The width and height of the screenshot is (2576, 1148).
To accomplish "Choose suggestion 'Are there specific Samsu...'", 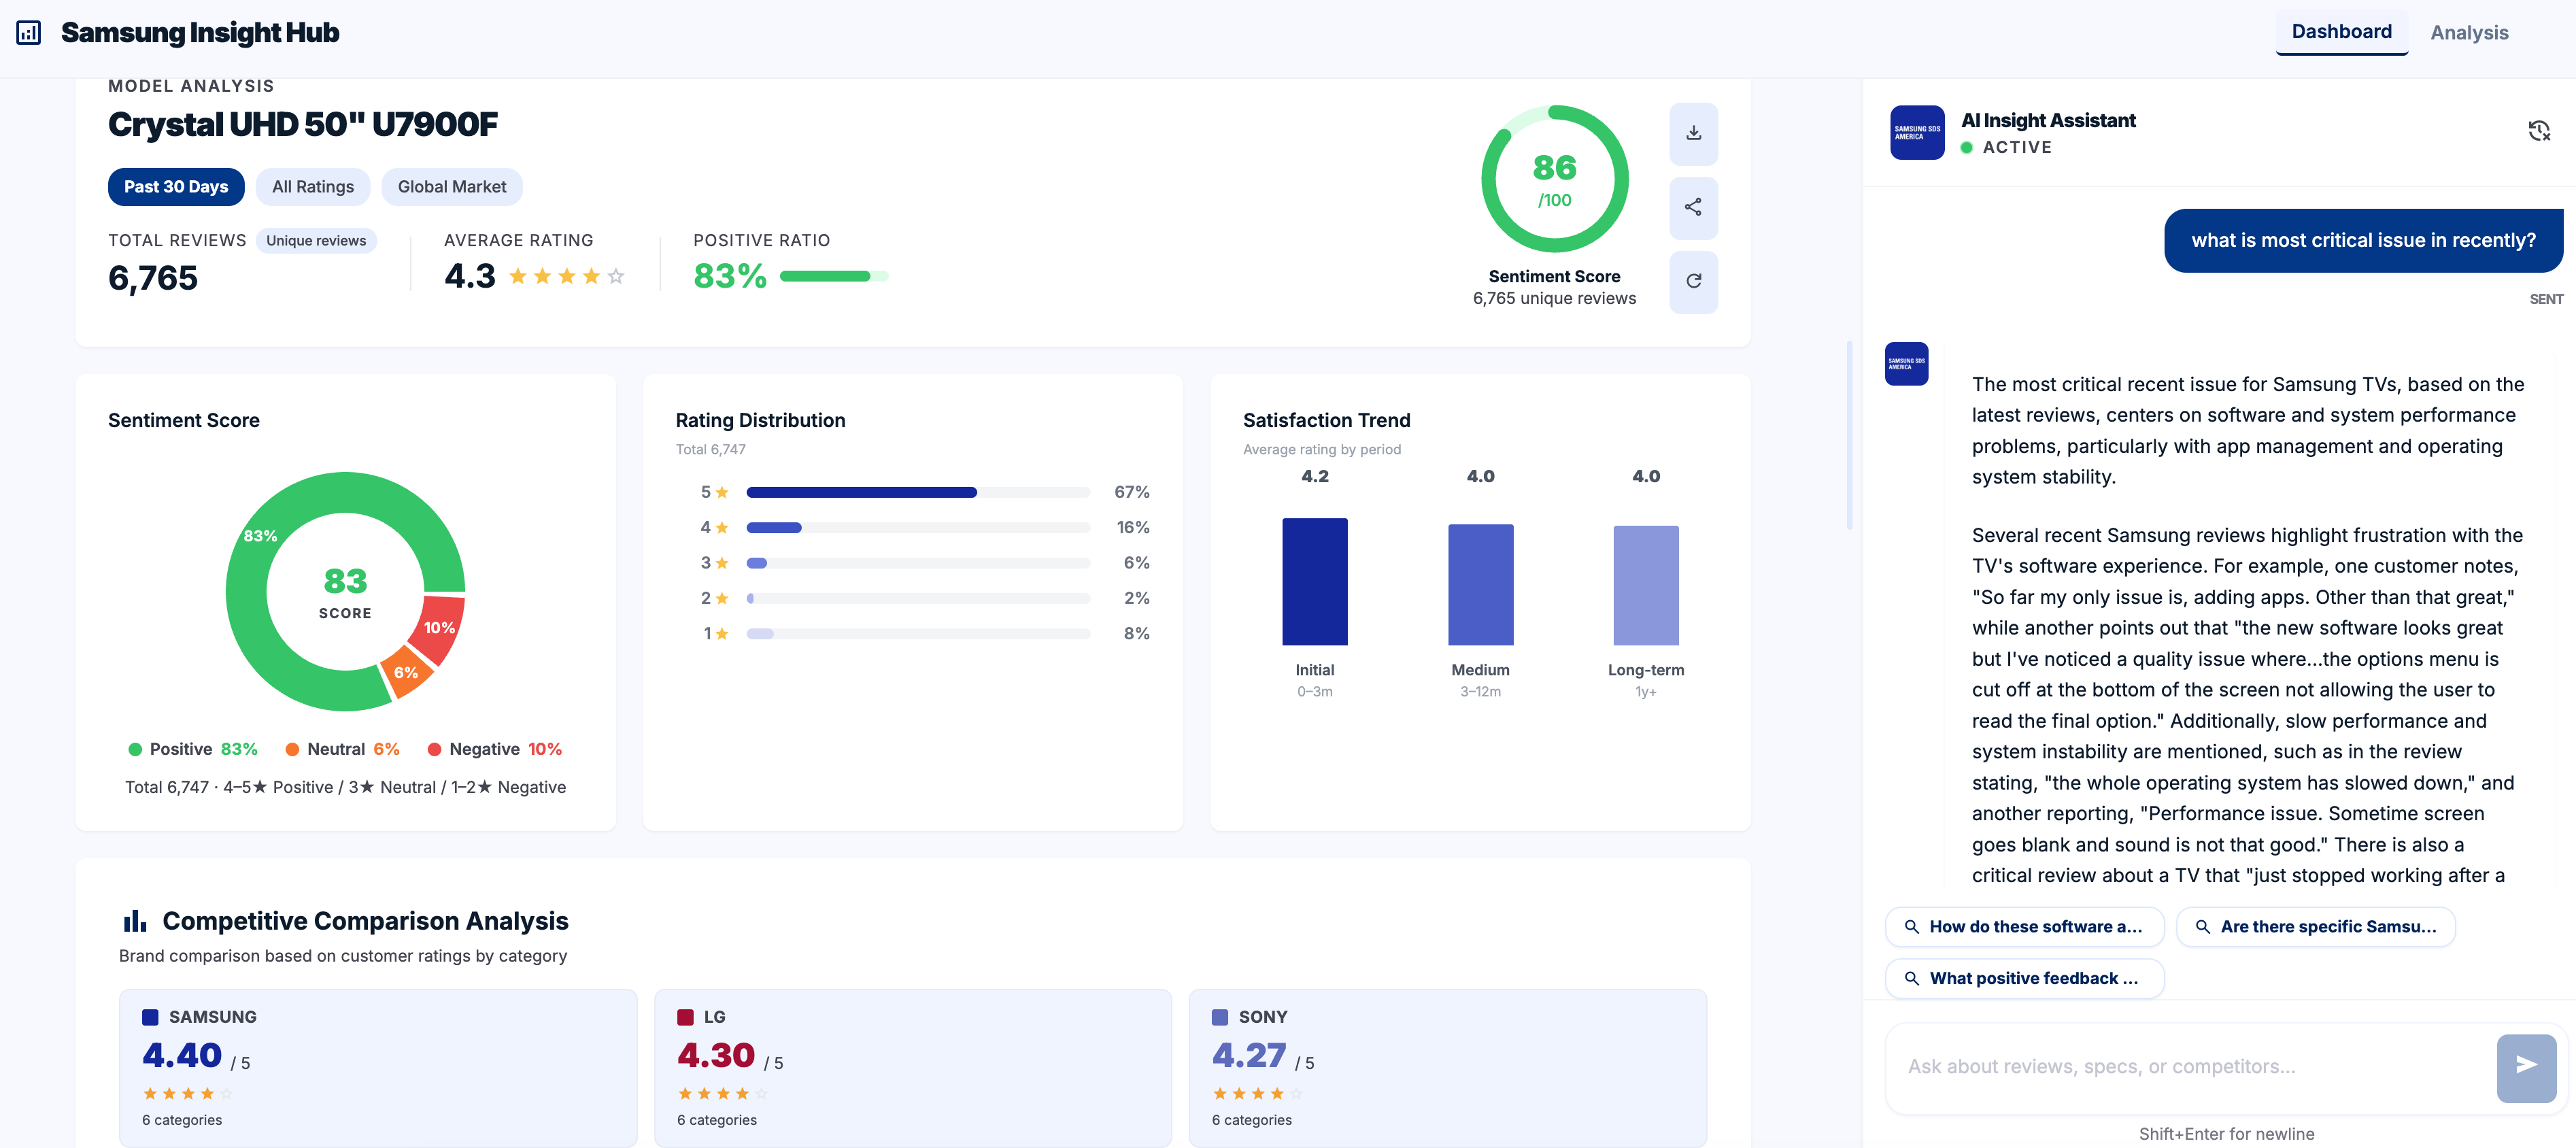I will tap(2315, 927).
